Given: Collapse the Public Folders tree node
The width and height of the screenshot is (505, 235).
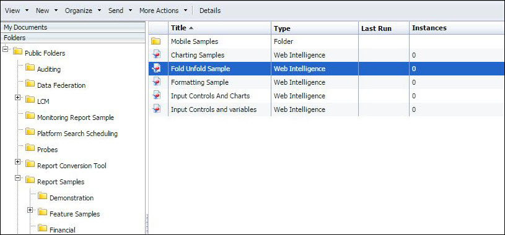Looking at the screenshot, I should tap(5, 50).
